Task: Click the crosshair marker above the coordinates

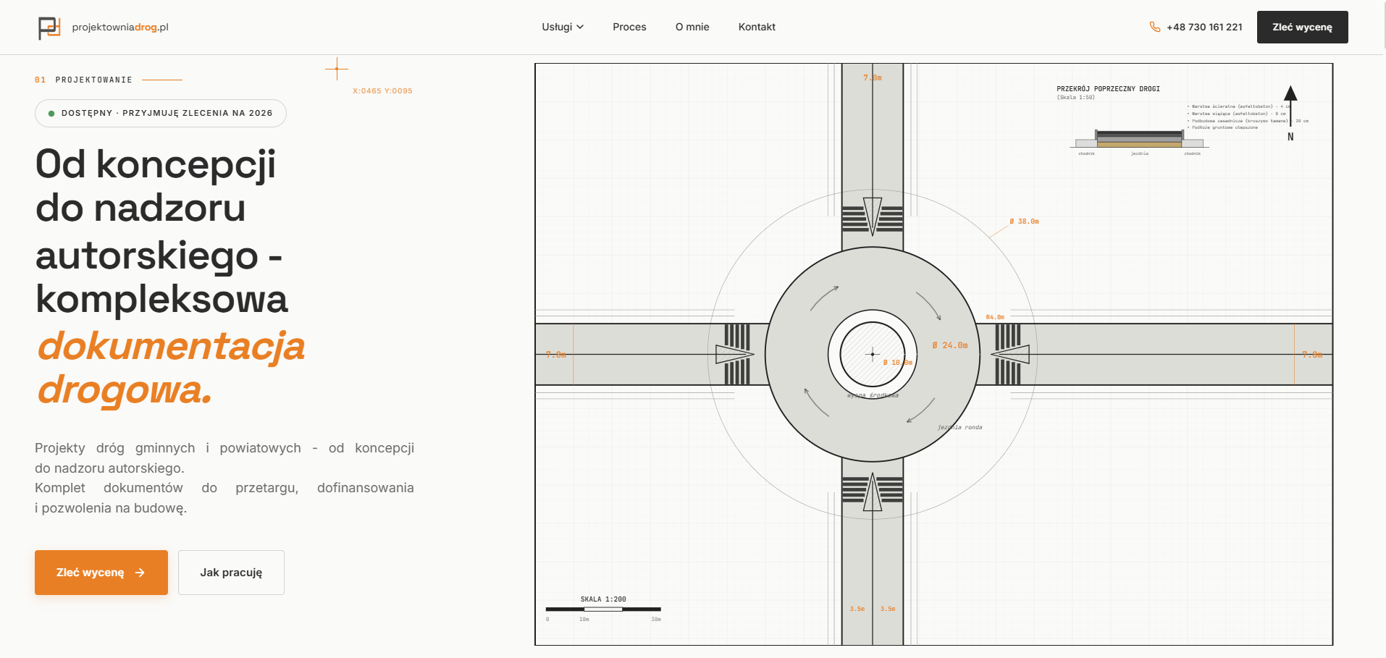Action: [x=337, y=69]
